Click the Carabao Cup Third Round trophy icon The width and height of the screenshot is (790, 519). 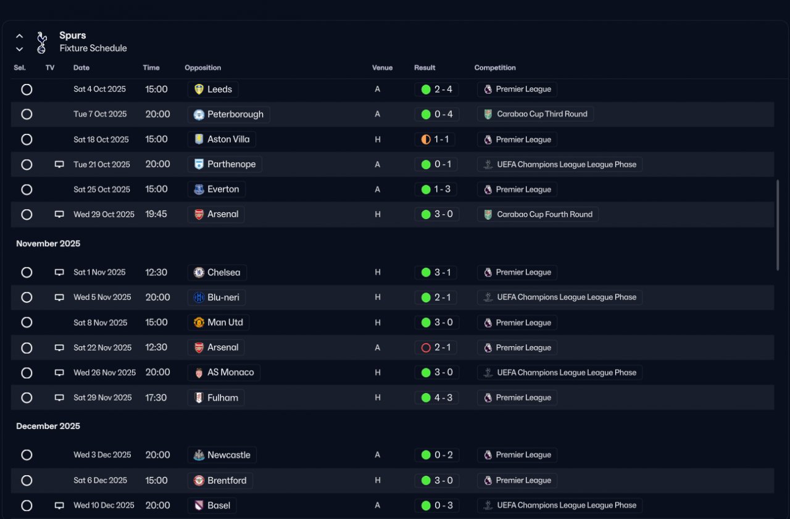point(488,114)
